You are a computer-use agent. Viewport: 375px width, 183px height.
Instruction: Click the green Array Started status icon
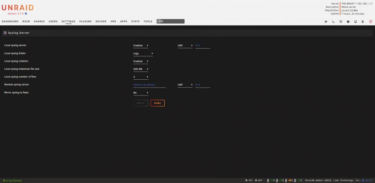4,181
